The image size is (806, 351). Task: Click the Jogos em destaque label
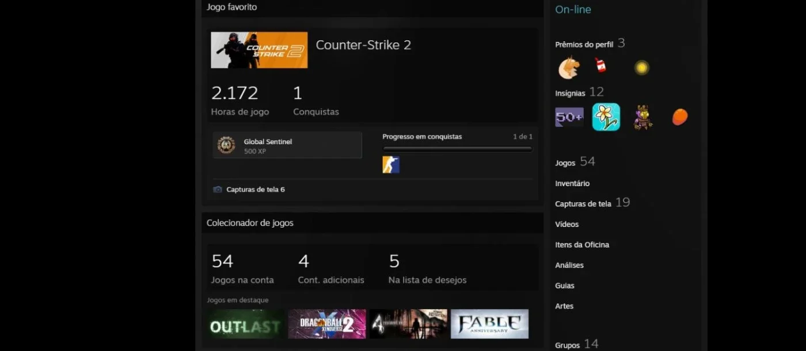coord(238,300)
